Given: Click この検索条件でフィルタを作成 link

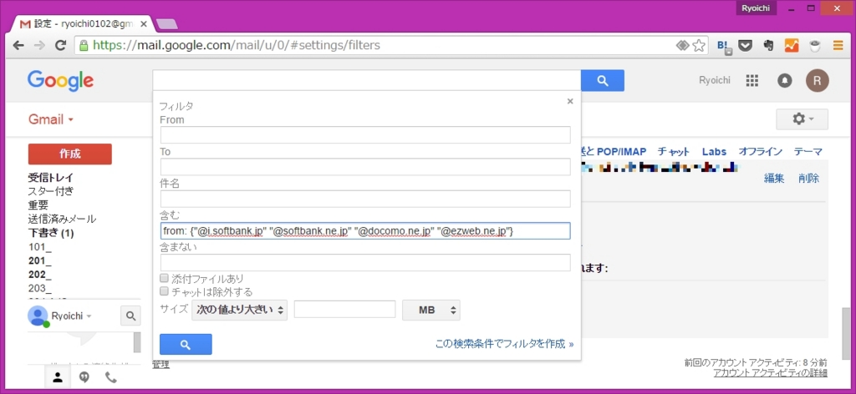Looking at the screenshot, I should point(504,344).
